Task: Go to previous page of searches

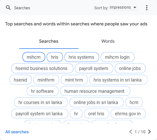Action: 131,132
